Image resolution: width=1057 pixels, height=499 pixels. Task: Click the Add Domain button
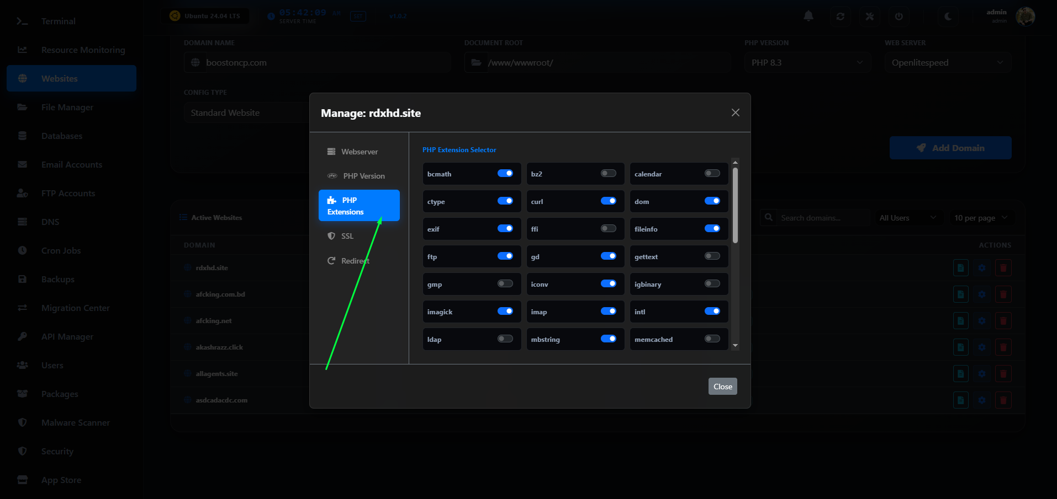coord(950,148)
